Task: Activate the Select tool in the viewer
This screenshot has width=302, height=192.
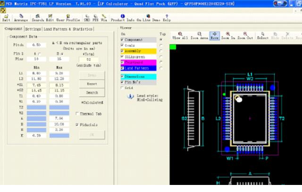Action: (262, 36)
